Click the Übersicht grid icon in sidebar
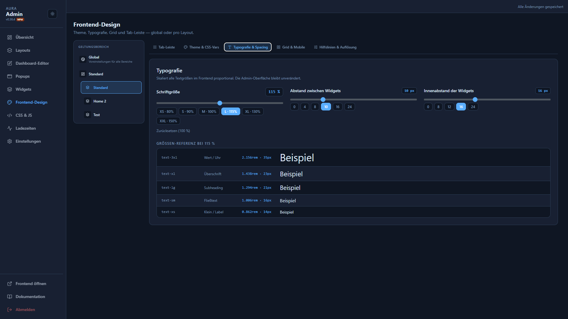568x319 pixels. 9,37
